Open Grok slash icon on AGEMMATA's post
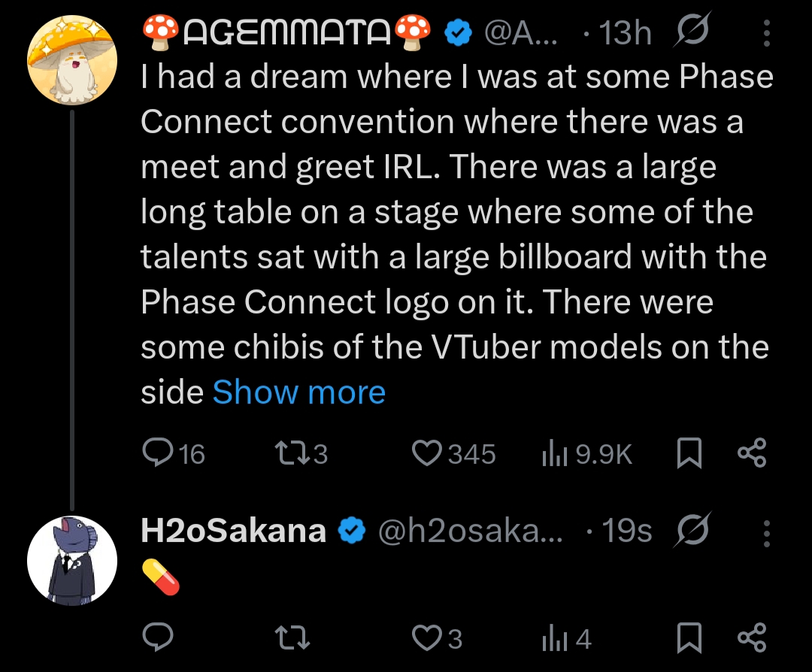Screen dimensions: 812x672 coord(691,32)
